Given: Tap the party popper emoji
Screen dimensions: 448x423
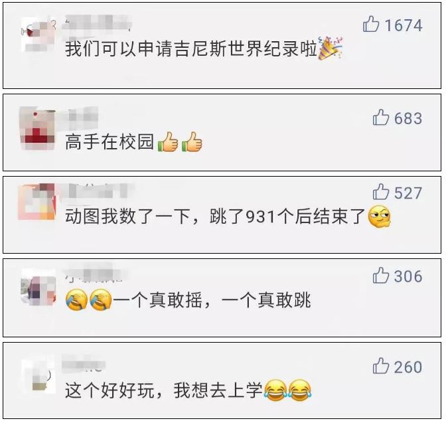Looking at the screenshot, I should pyautogui.click(x=331, y=48).
